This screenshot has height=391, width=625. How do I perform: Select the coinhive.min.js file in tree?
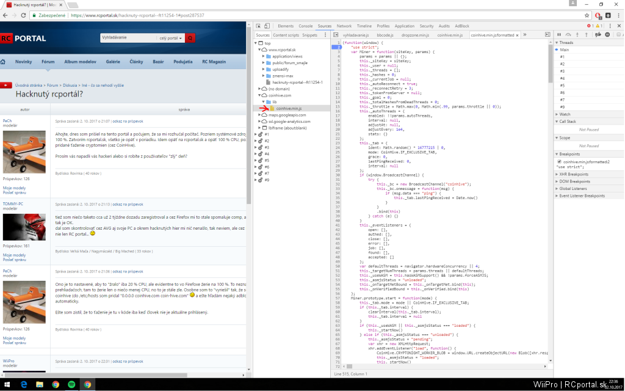pos(289,109)
